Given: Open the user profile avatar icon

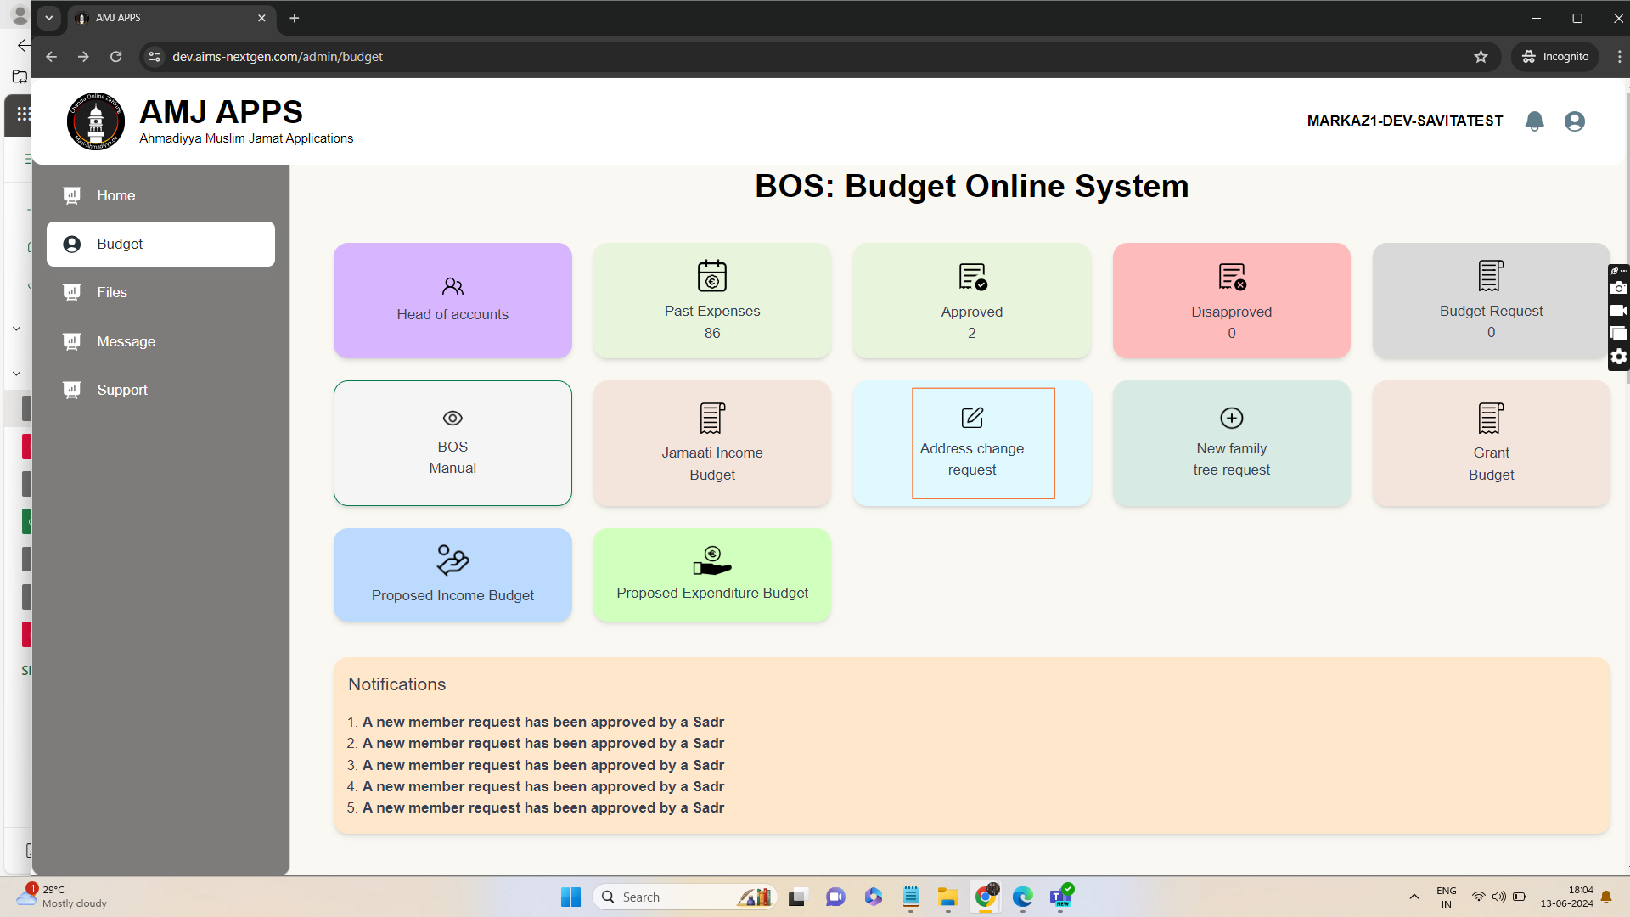Looking at the screenshot, I should click(1575, 121).
